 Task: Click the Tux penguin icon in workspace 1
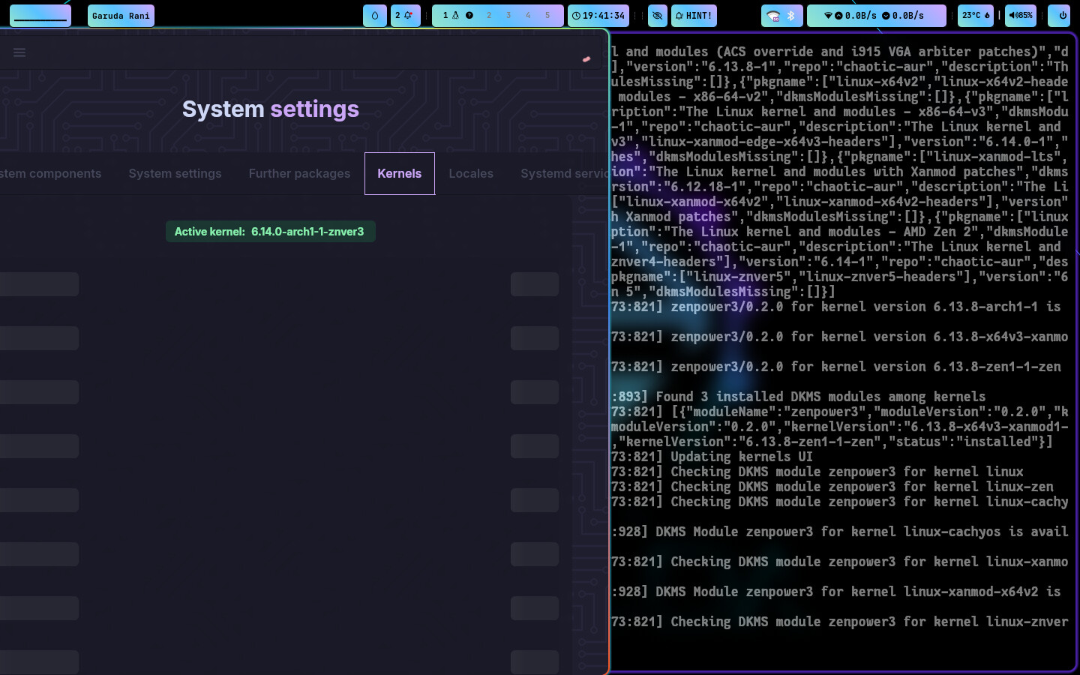tap(455, 15)
